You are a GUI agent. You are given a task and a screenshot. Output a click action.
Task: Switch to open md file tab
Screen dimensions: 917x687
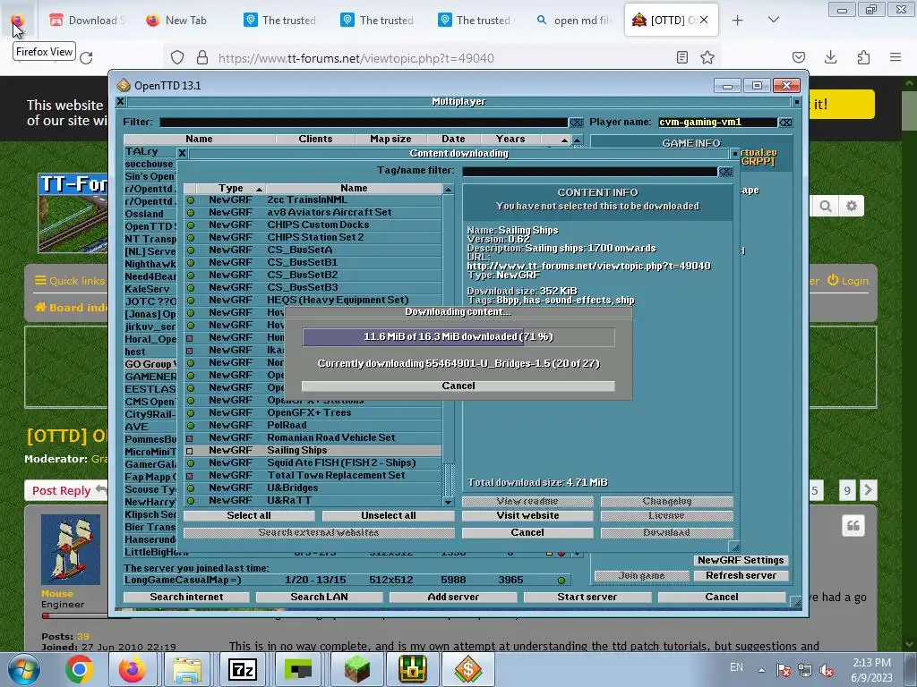(574, 21)
